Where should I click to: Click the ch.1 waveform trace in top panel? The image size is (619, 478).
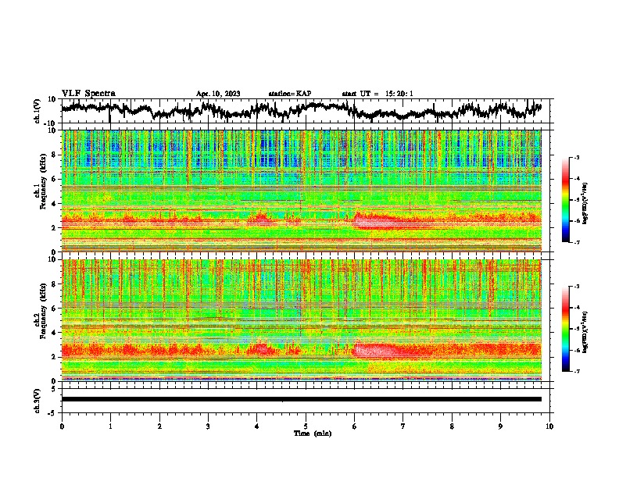(302, 110)
